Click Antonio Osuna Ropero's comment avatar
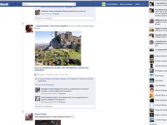The height and width of the screenshot is (125, 167). (38, 90)
